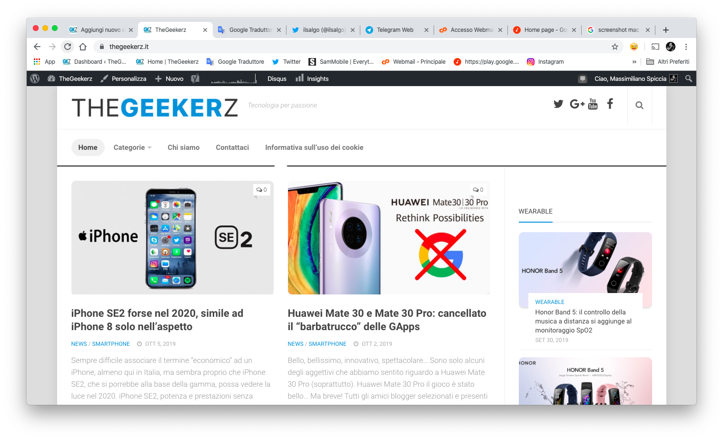Click the site search magnifier icon

(x=639, y=106)
